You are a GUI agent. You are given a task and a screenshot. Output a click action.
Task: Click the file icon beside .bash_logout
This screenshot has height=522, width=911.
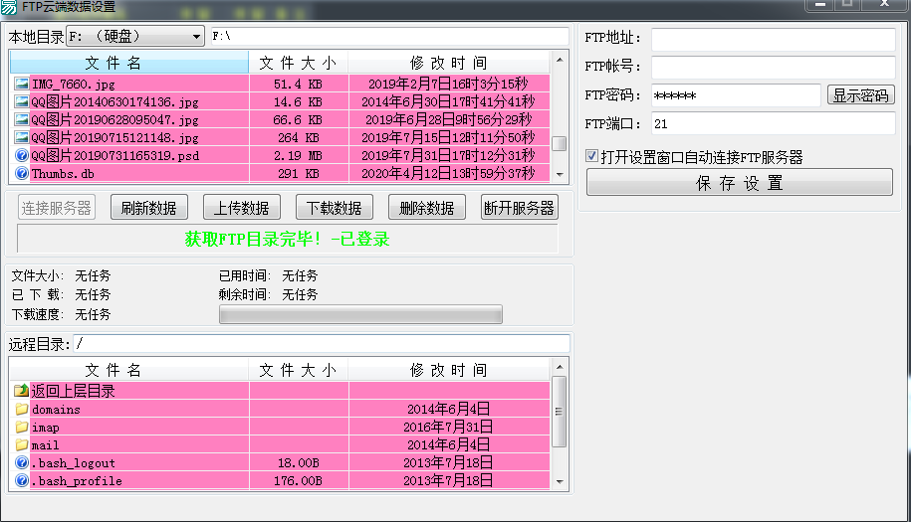22,462
